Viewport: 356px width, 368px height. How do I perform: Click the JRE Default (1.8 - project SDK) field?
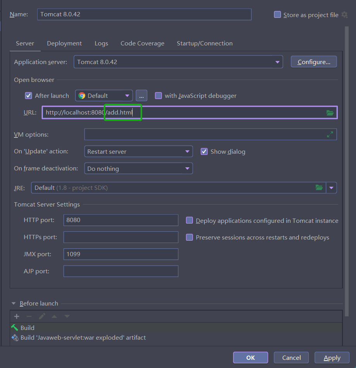pyautogui.click(x=178, y=188)
